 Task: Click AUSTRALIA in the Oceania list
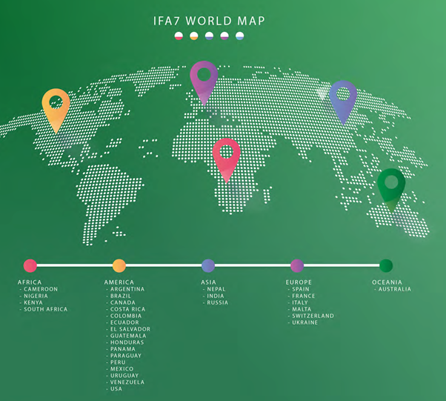[395, 289]
